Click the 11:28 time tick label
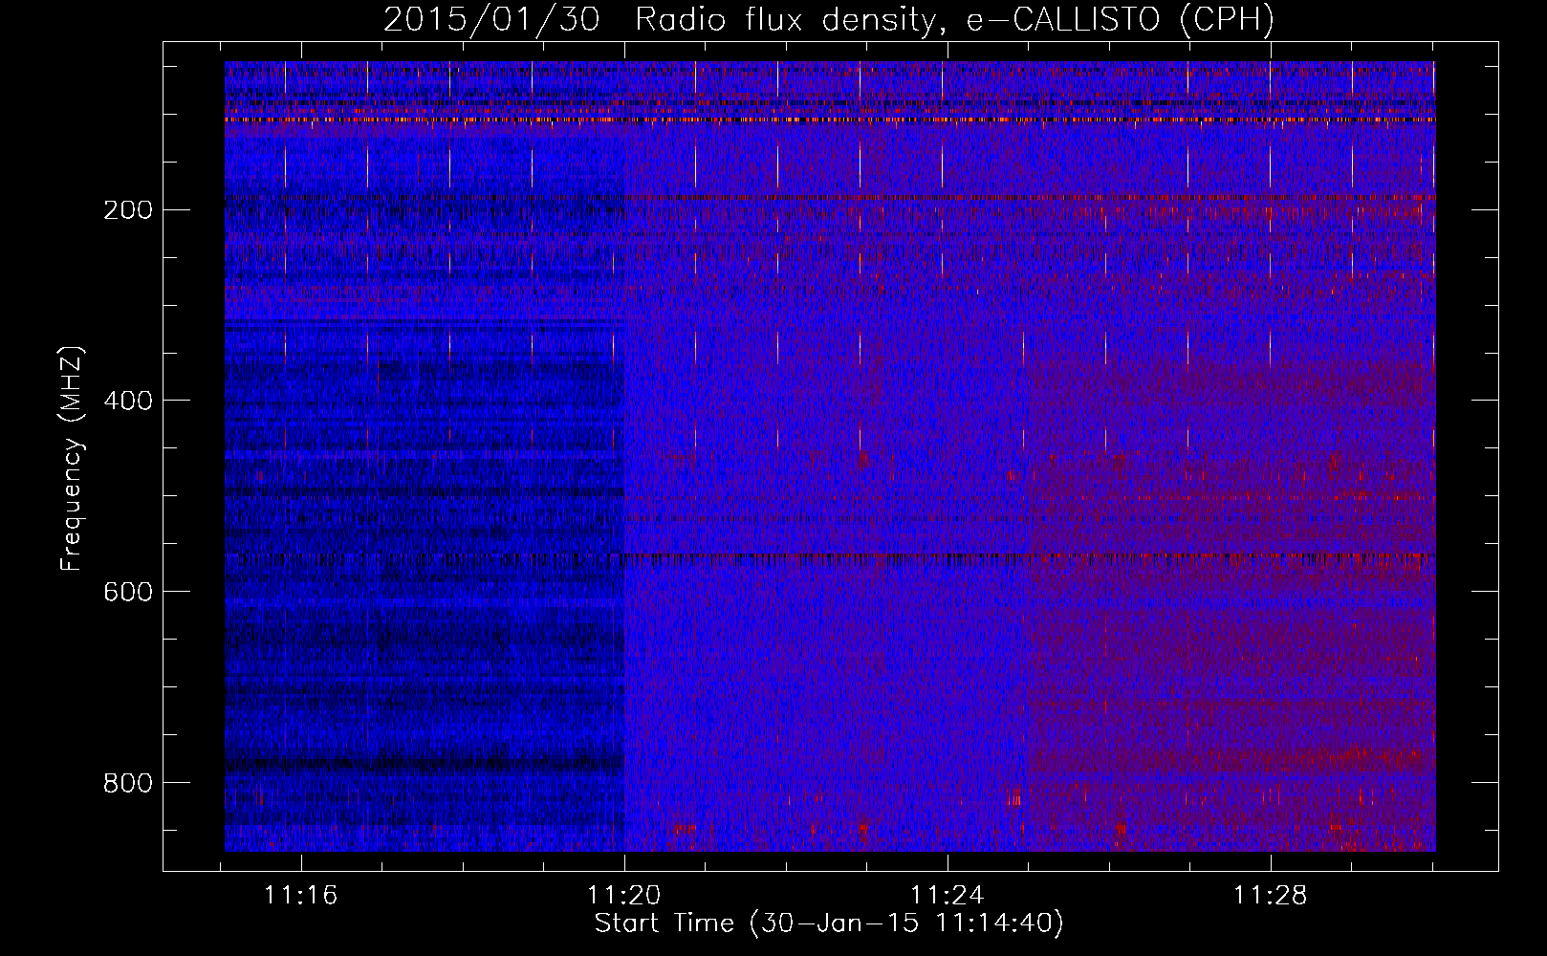Viewport: 1547px width, 956px height. coord(1270,896)
